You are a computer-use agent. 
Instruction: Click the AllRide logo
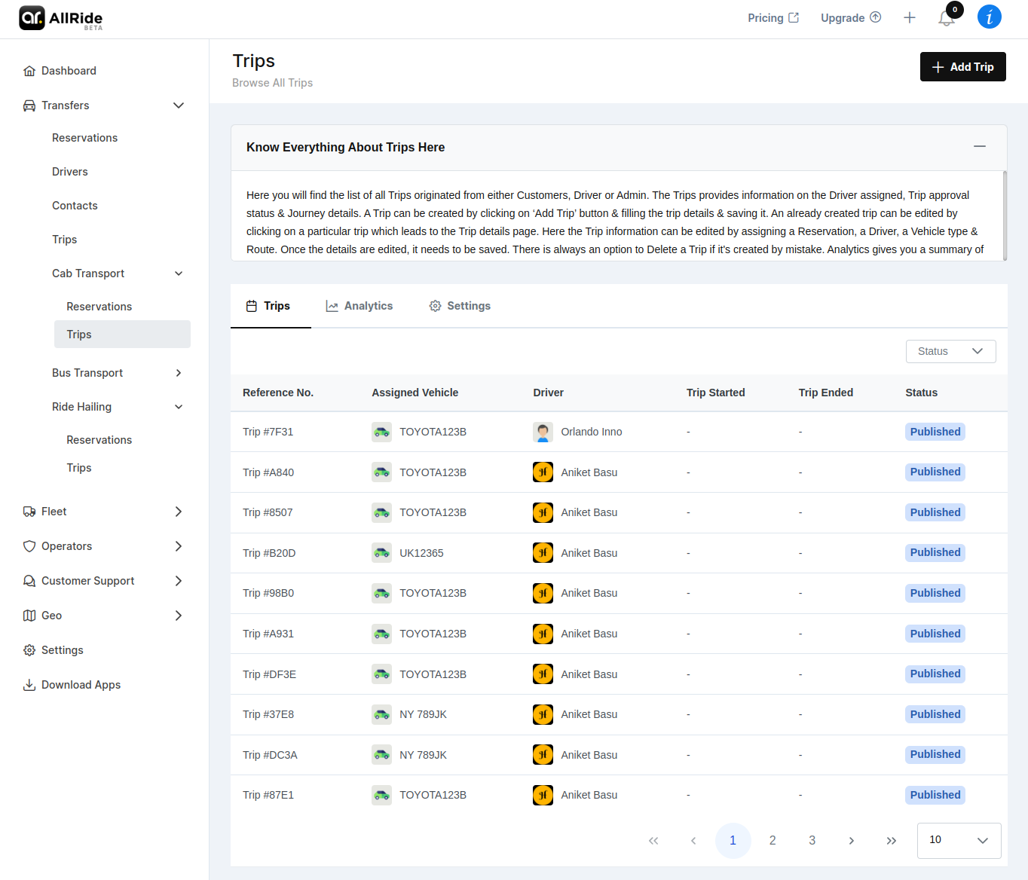61,18
